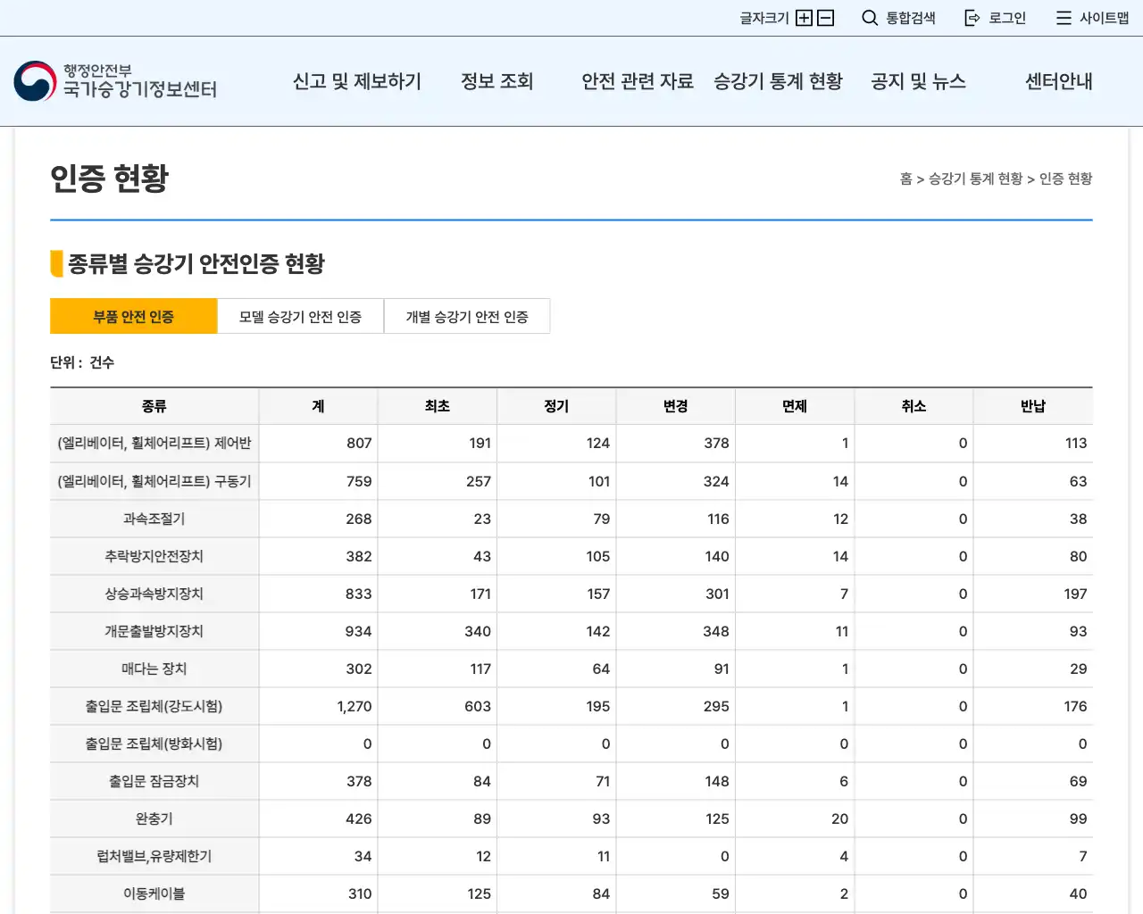Viewport: 1143px width, 914px height.
Task: Open the 사이트맵 link
Action: 1105,18
